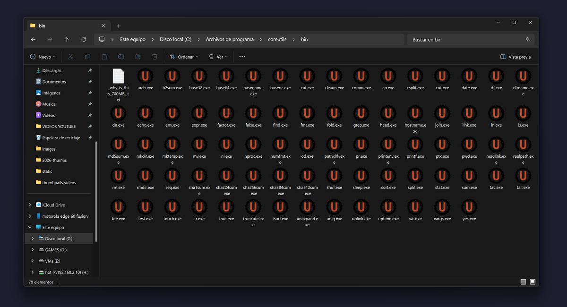Image resolution: width=567 pixels, height=307 pixels.
Task: Select the ls.exe file icon
Action: point(523,113)
